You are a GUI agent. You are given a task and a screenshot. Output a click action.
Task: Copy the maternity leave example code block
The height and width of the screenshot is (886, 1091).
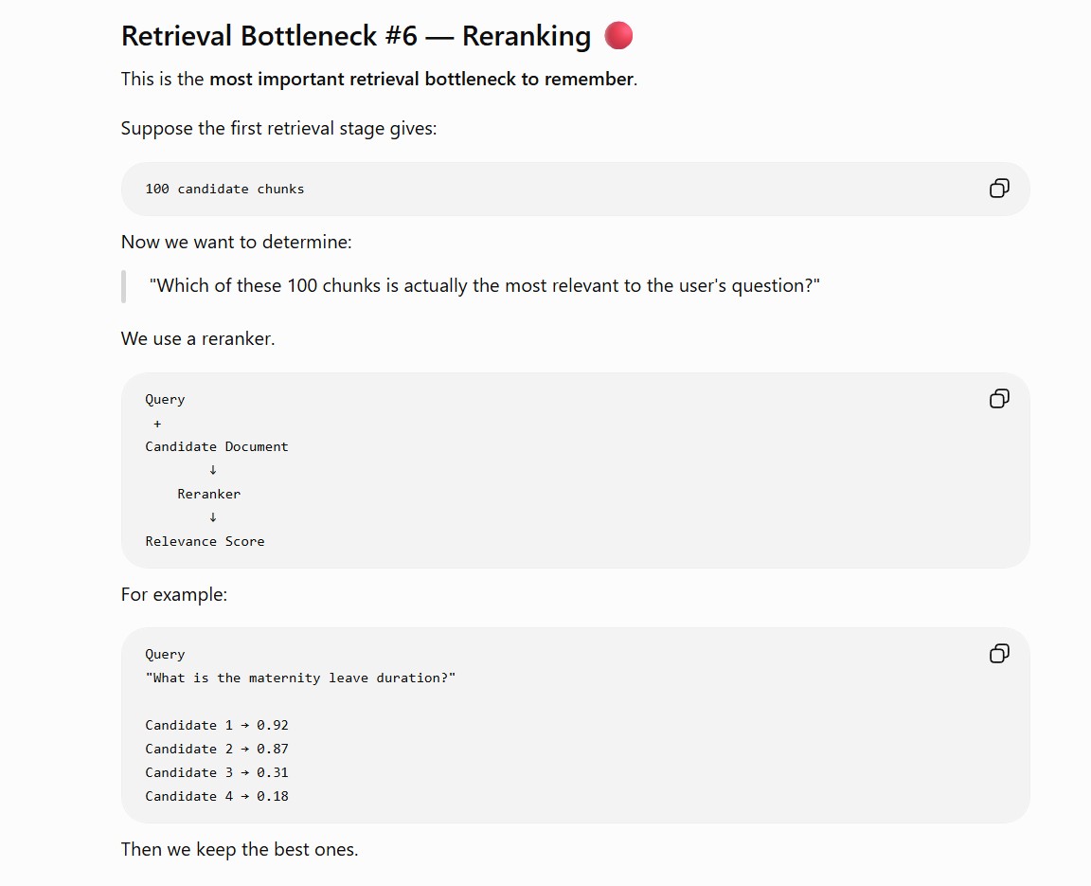tap(999, 654)
